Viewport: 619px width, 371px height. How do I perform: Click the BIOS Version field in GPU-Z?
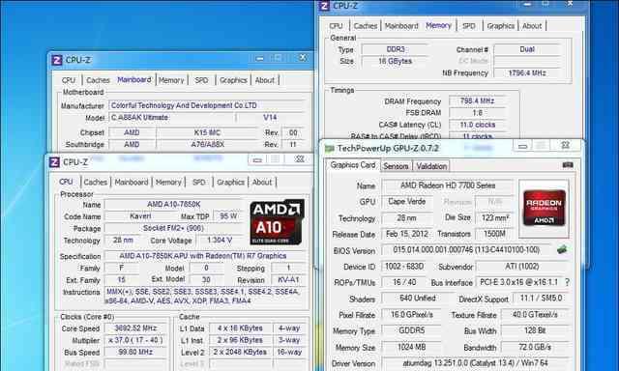(467, 250)
